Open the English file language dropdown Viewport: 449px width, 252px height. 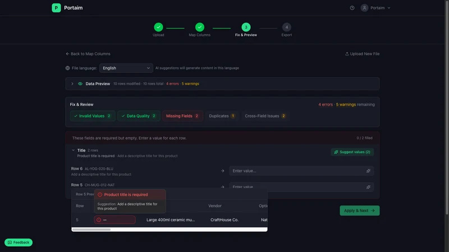point(126,68)
